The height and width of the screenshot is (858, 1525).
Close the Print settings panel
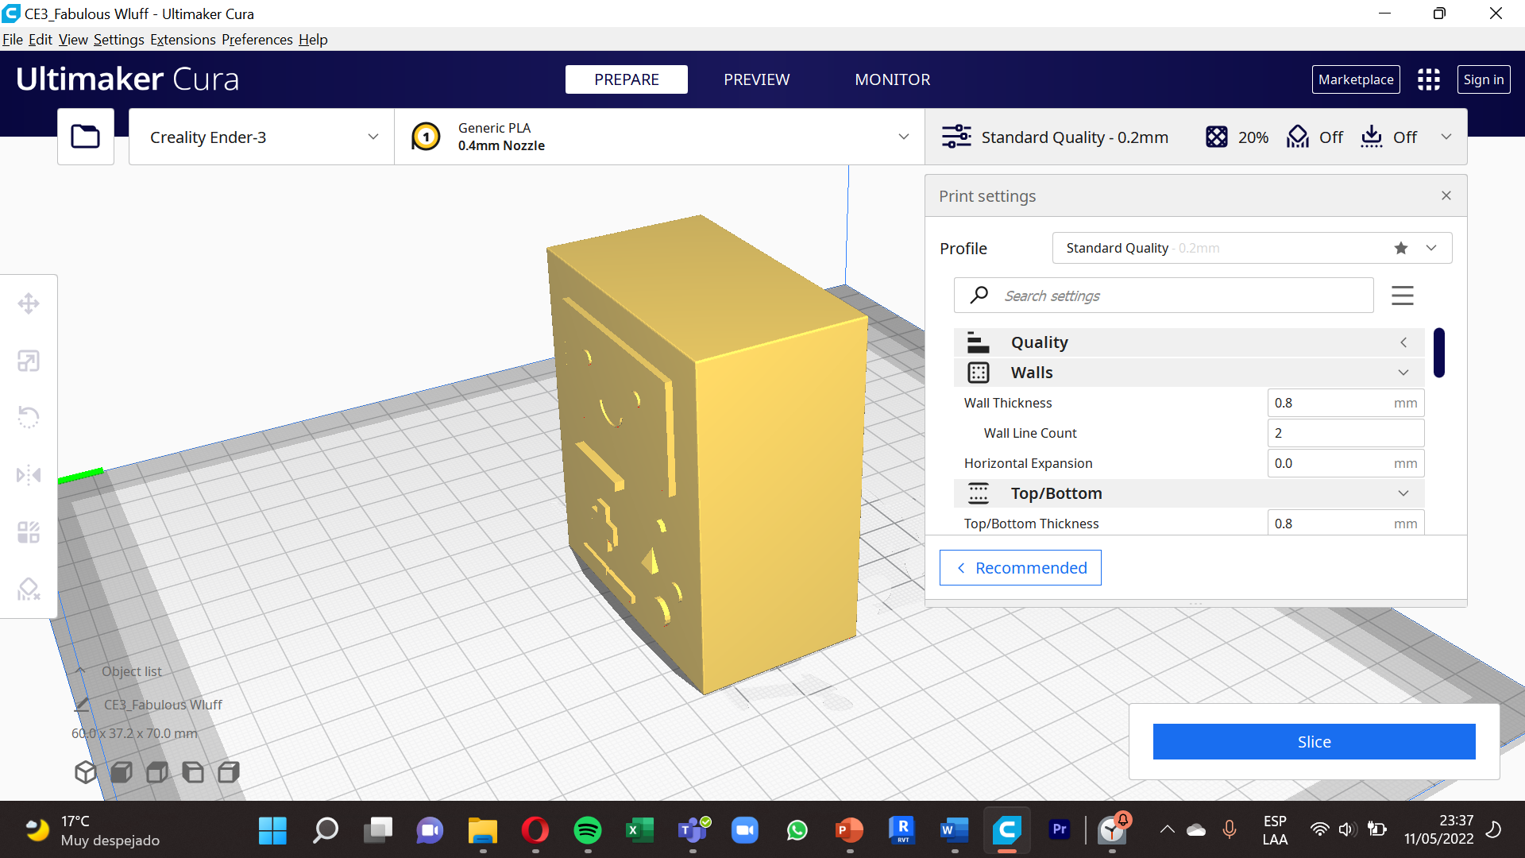[1446, 195]
